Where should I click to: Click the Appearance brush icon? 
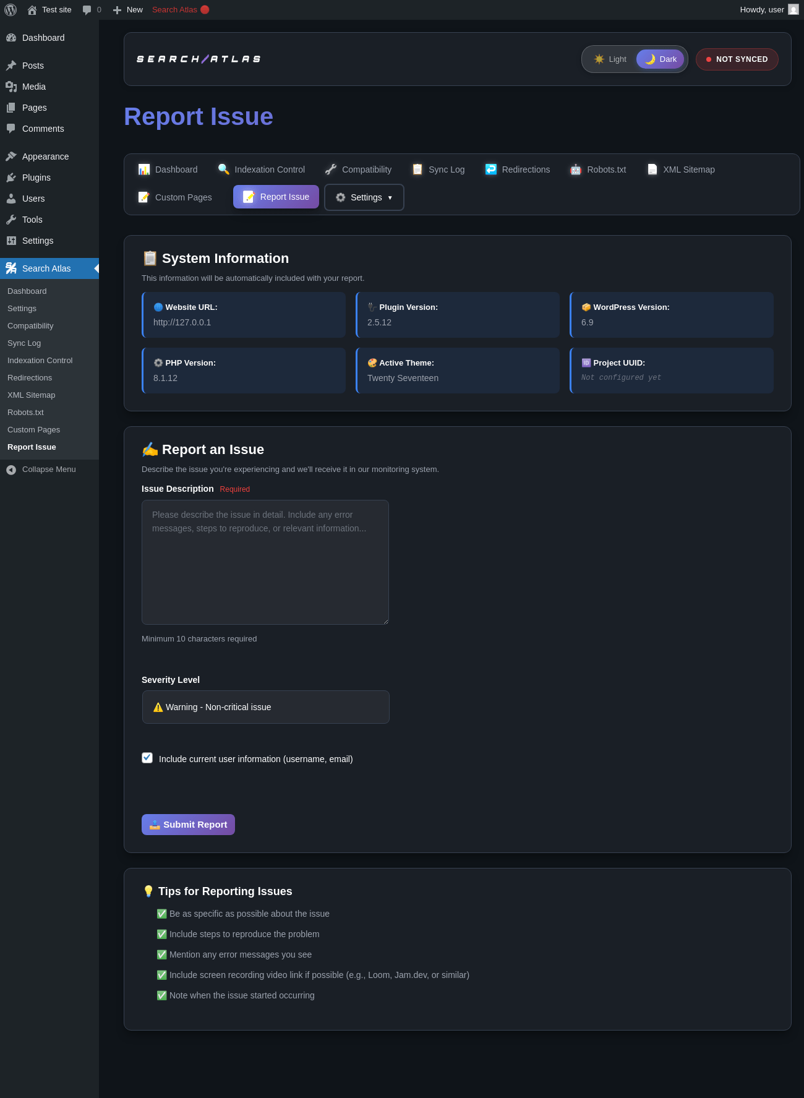(x=11, y=157)
